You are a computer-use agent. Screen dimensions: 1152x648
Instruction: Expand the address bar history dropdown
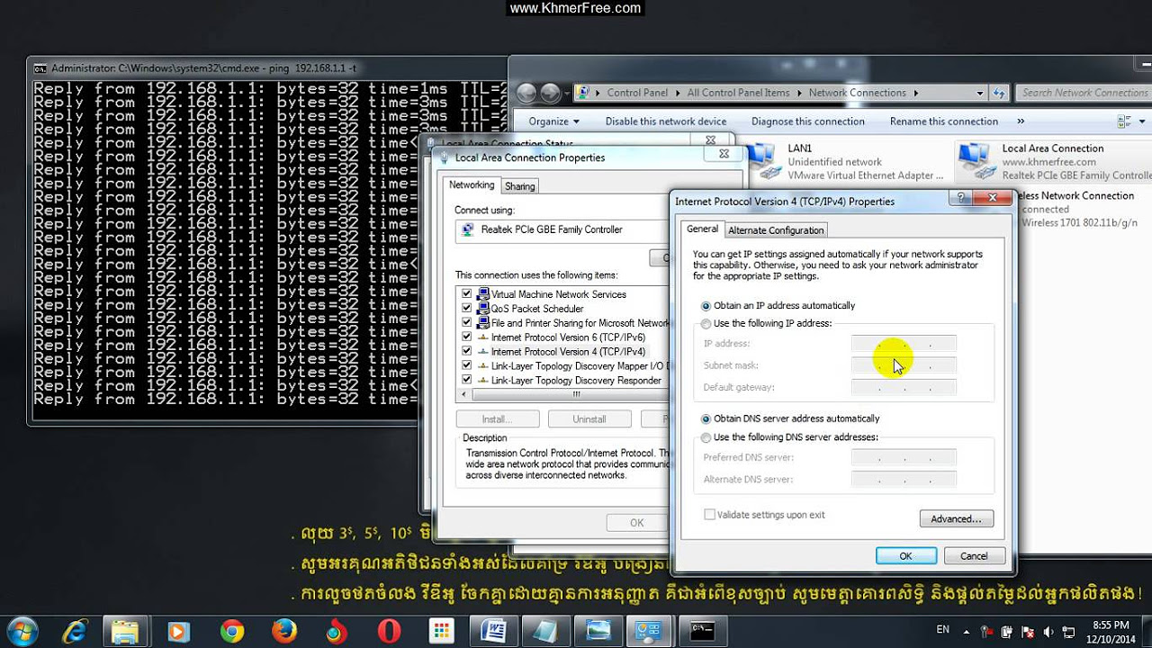(x=979, y=93)
